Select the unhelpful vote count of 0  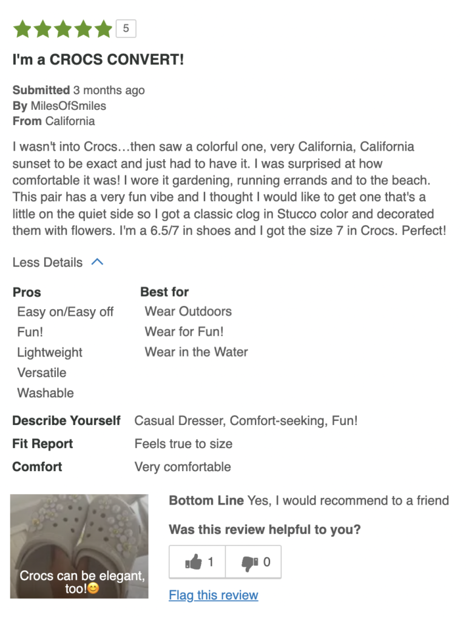pyautogui.click(x=266, y=562)
